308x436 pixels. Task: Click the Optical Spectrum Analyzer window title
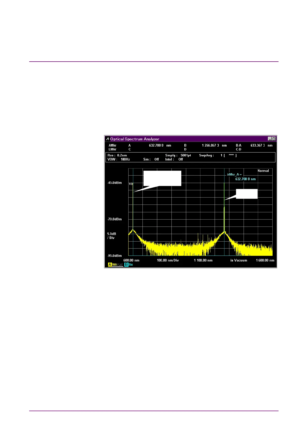[x=135, y=139]
